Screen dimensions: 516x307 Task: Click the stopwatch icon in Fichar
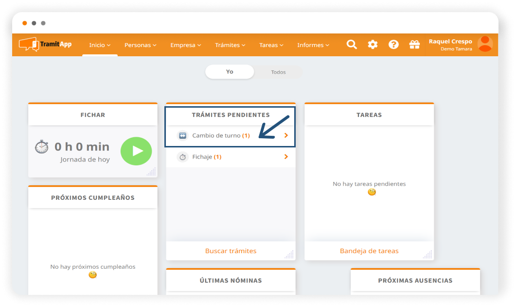[42, 147]
